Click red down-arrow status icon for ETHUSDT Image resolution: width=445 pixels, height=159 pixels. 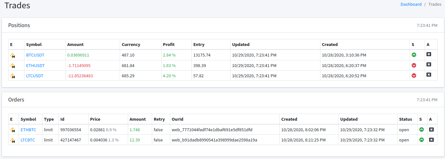pyautogui.click(x=414, y=65)
